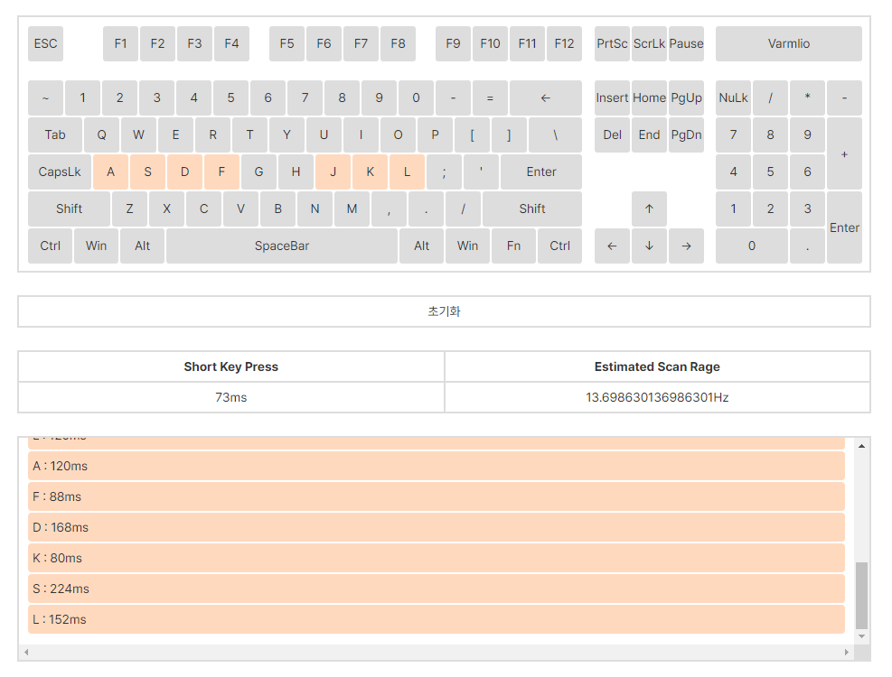The image size is (892, 677).
Task: Click the P key
Action: pyautogui.click(x=435, y=134)
